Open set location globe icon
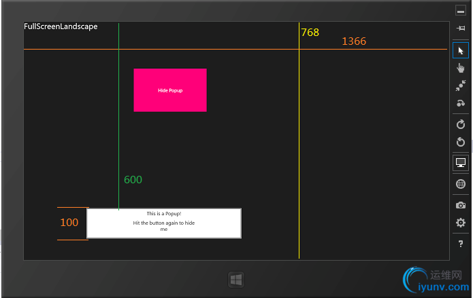Screen dimensions: 473x298 click(x=461, y=183)
